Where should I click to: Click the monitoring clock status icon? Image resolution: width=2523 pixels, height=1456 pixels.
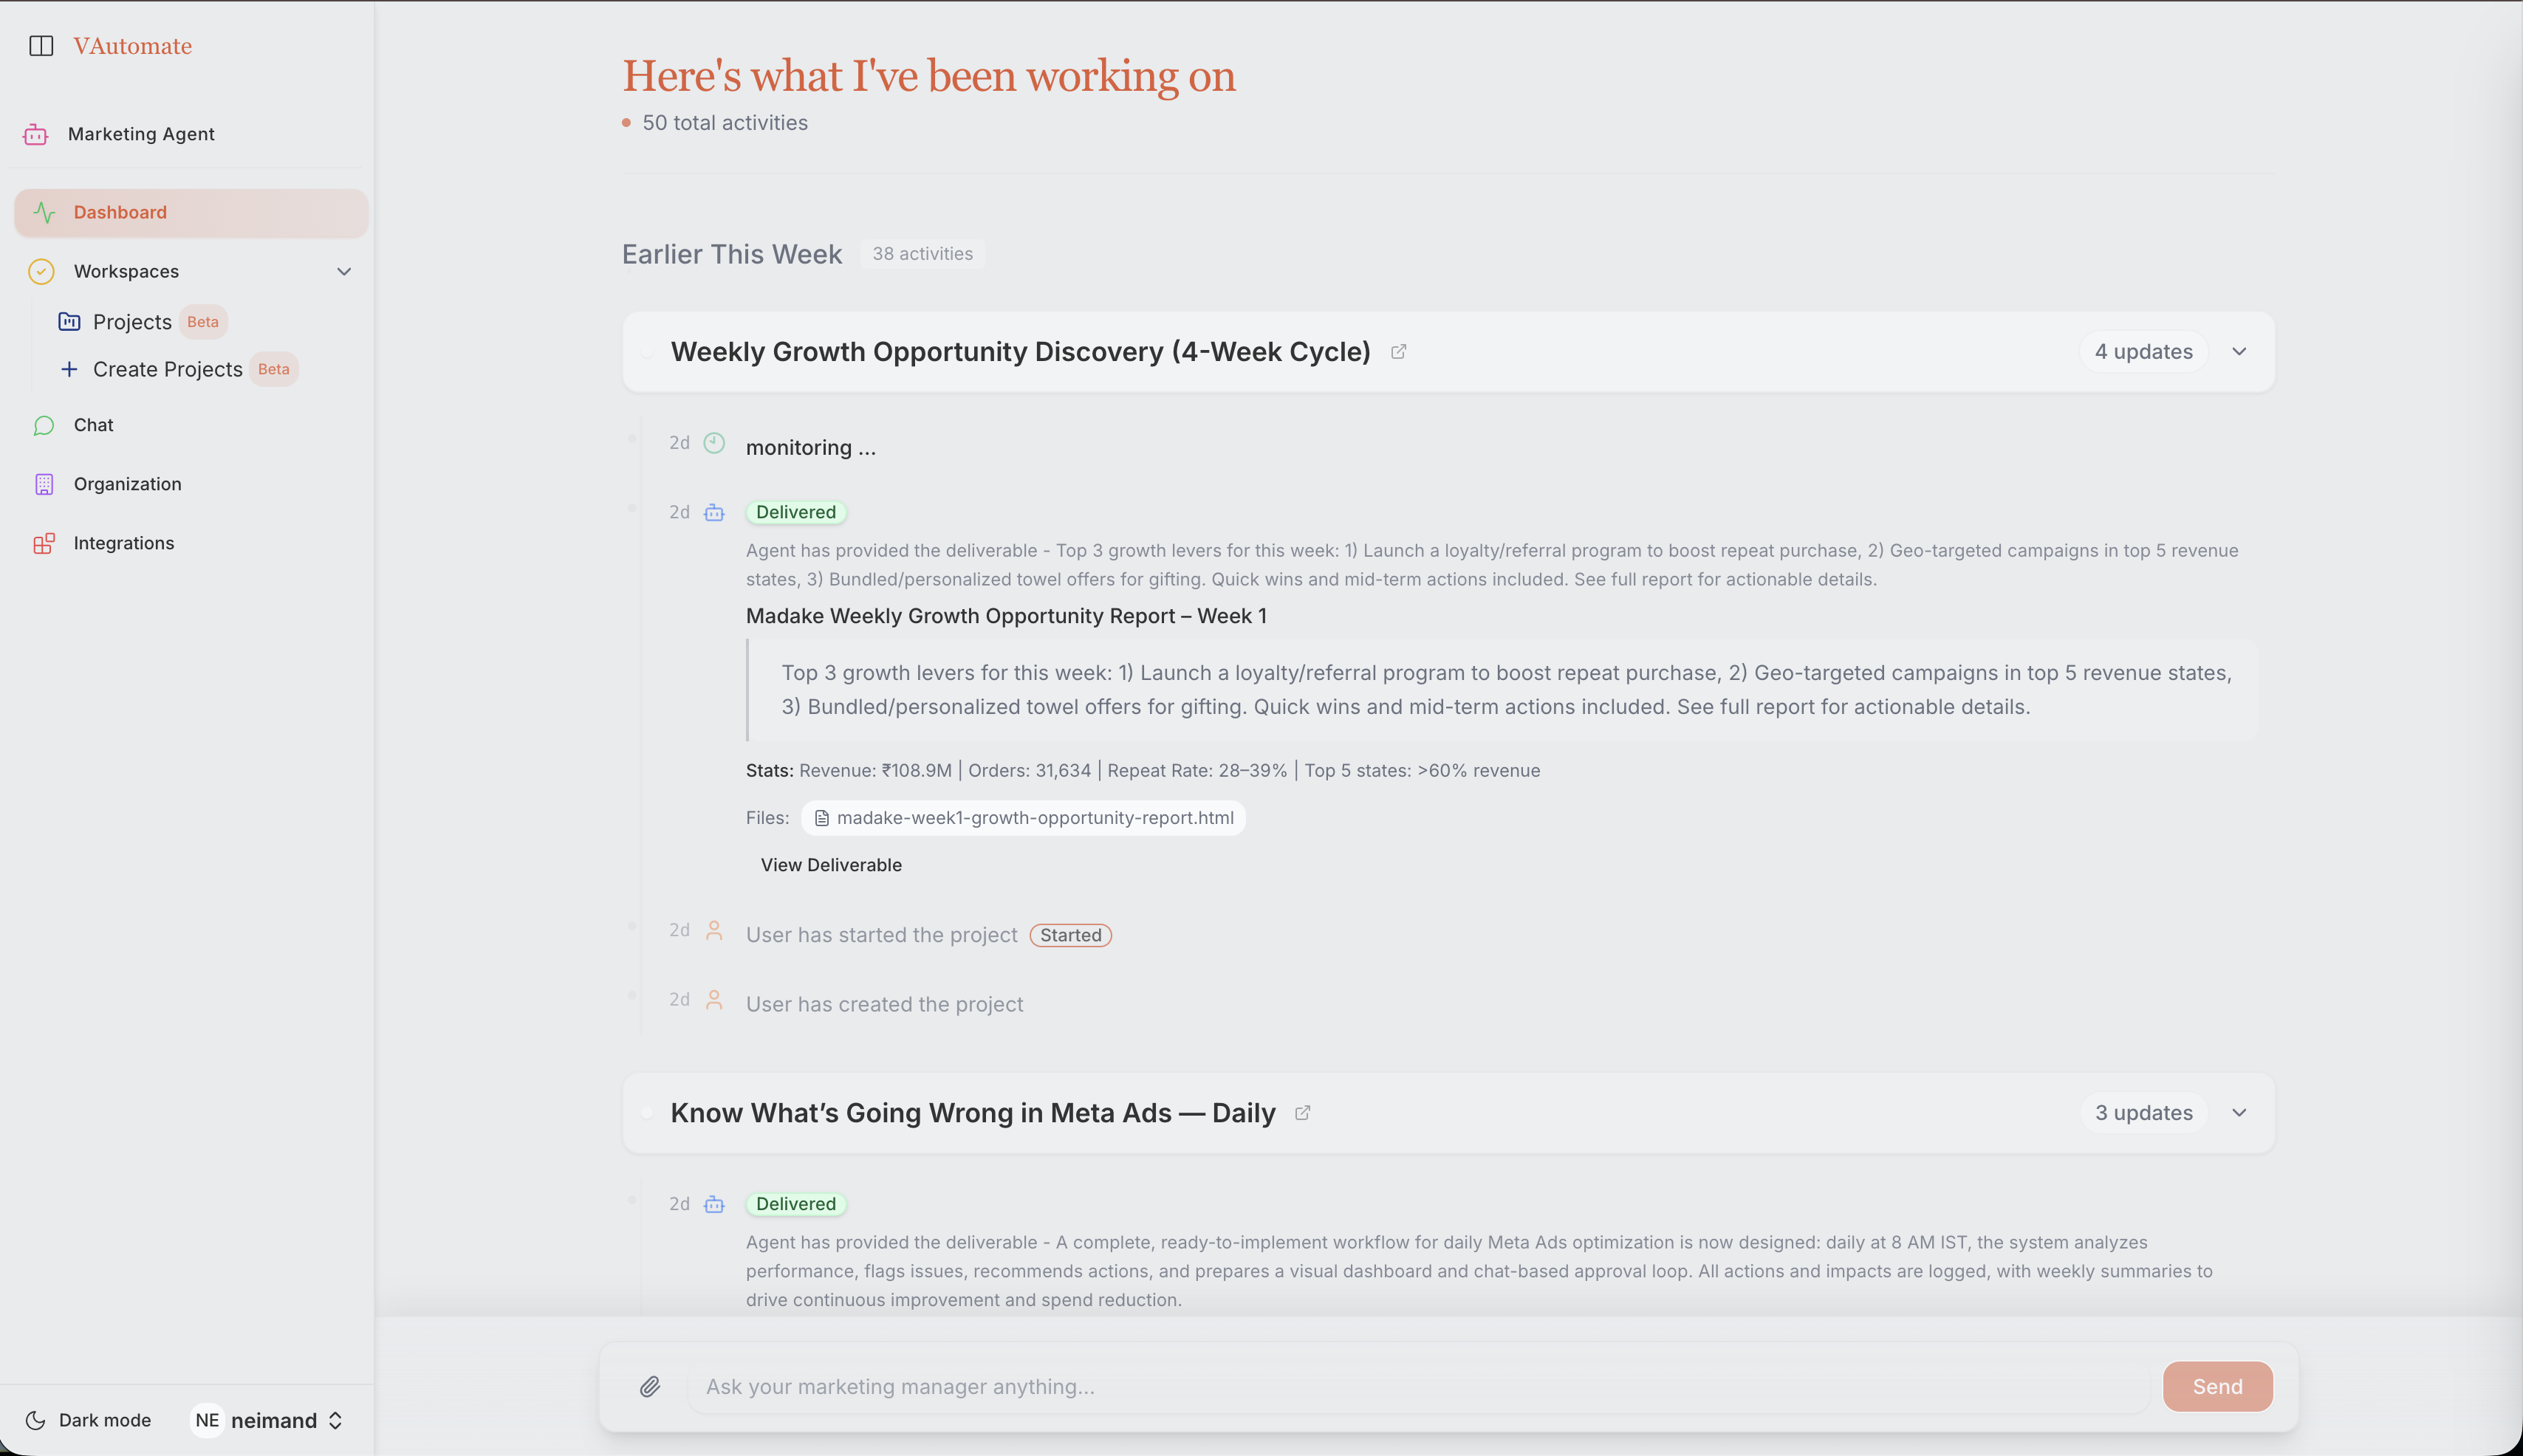click(714, 443)
